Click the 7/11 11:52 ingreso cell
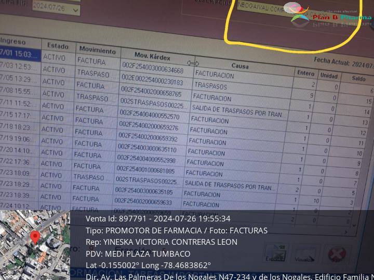 [x=19, y=103]
